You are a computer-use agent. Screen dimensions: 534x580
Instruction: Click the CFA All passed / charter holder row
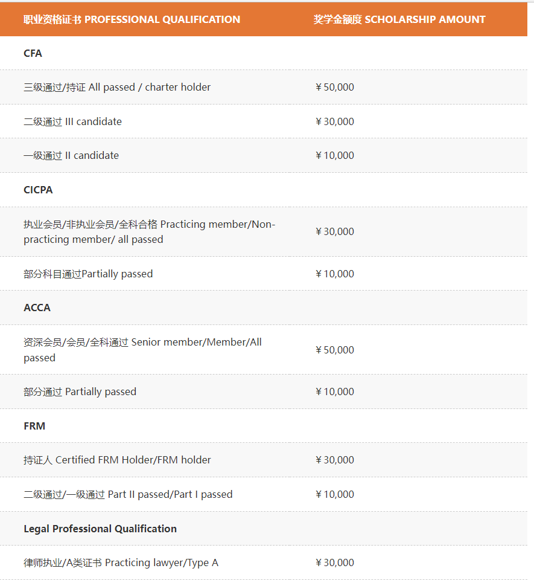[x=117, y=87]
